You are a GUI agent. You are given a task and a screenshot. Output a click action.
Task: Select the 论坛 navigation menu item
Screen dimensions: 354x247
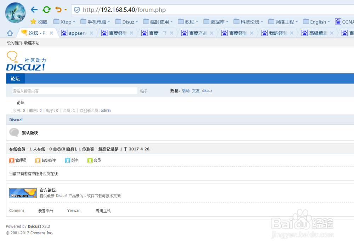[15, 78]
